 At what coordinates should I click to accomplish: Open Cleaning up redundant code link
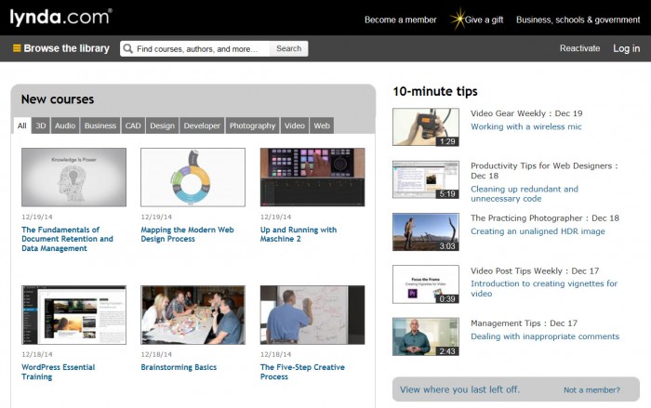pos(525,194)
